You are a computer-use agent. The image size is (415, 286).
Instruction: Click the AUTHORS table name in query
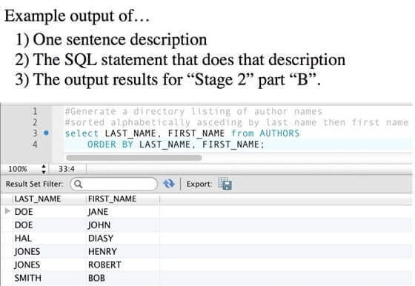279,133
